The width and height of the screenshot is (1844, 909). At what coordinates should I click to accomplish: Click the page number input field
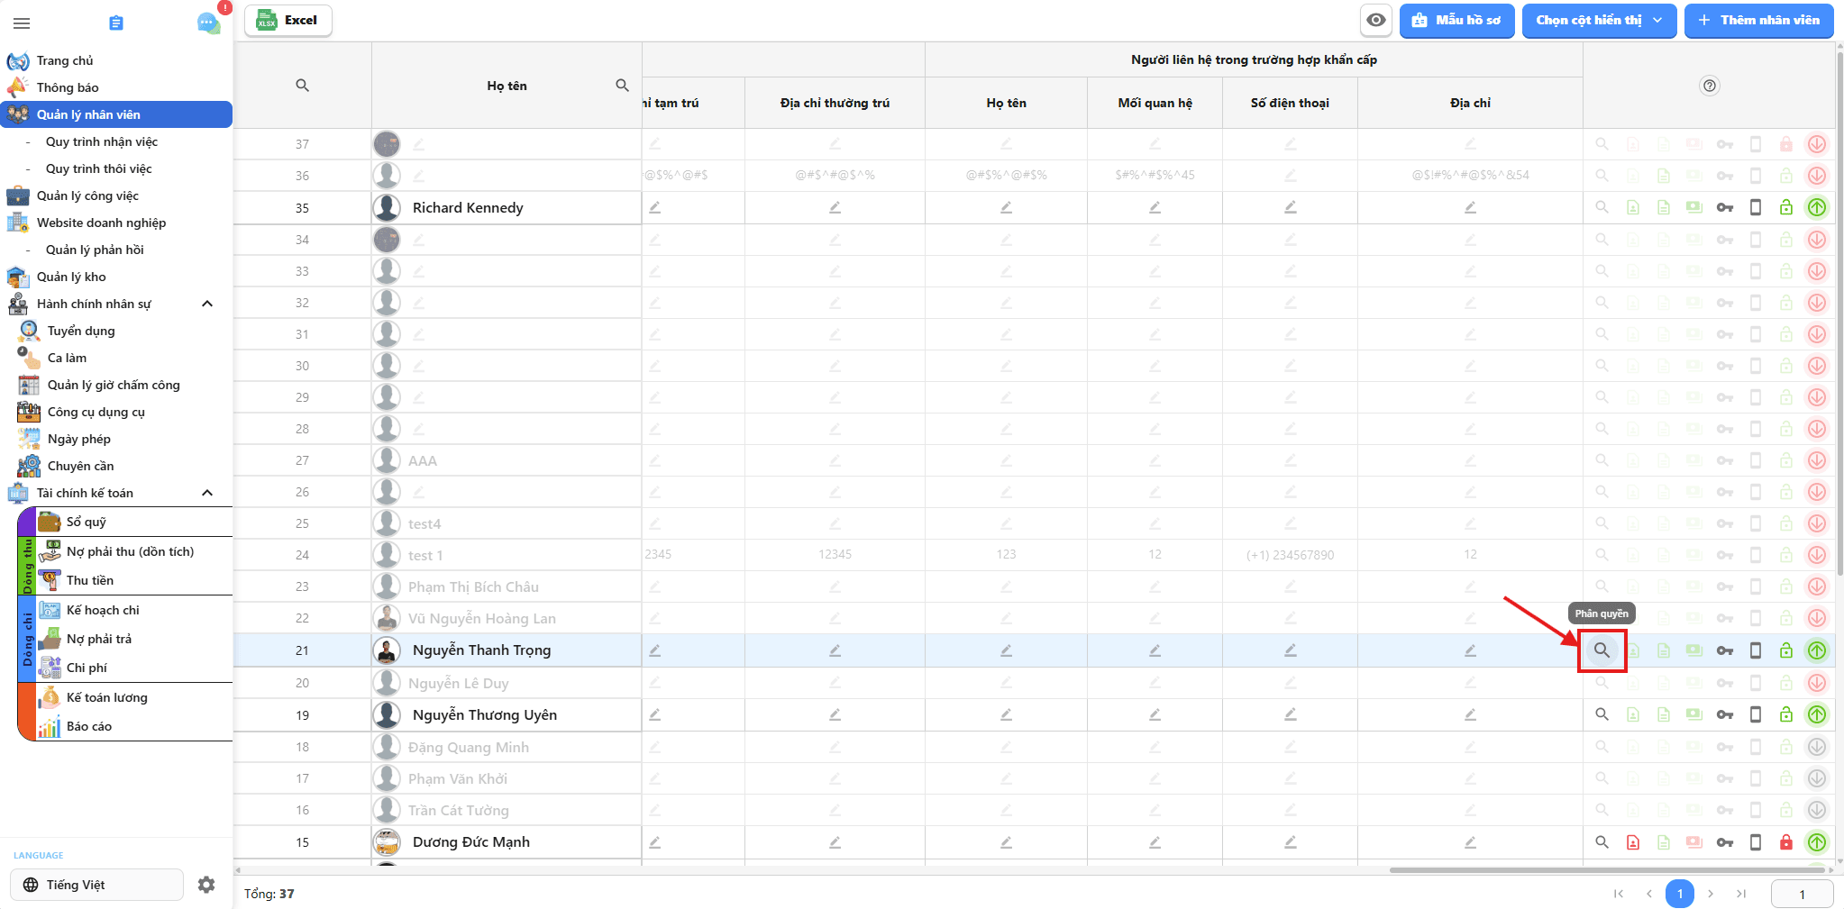[1803, 894]
